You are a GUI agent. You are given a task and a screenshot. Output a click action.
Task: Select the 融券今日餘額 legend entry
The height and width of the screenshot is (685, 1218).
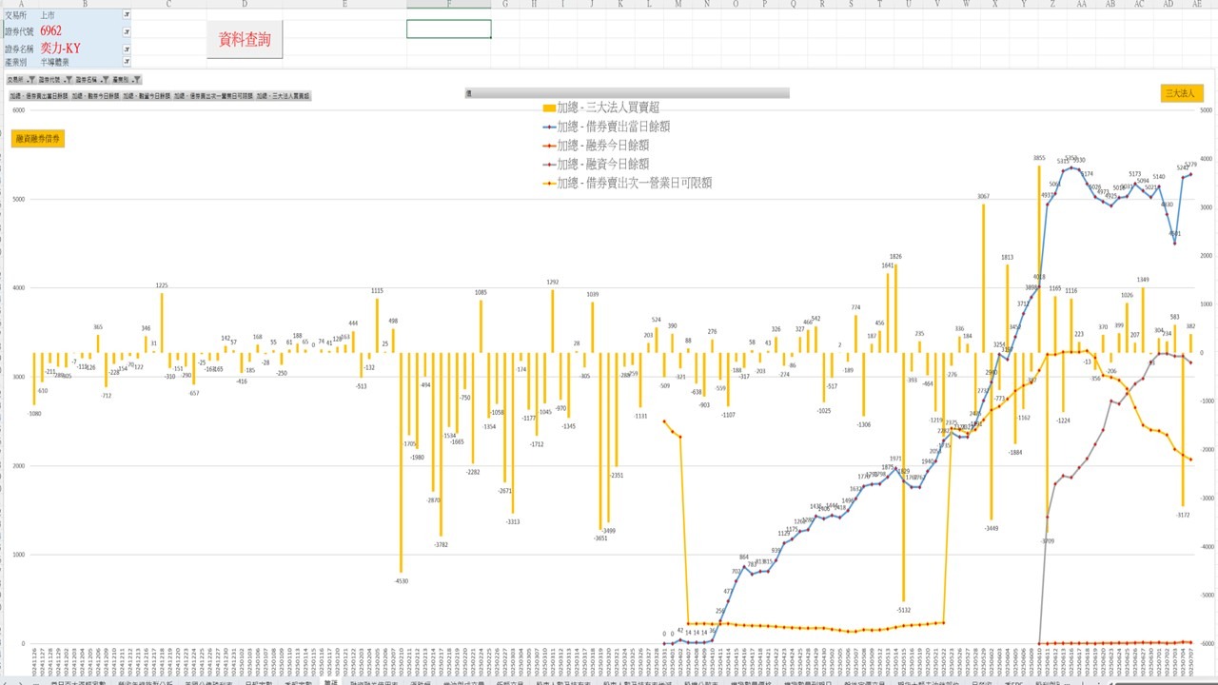pyautogui.click(x=596, y=145)
